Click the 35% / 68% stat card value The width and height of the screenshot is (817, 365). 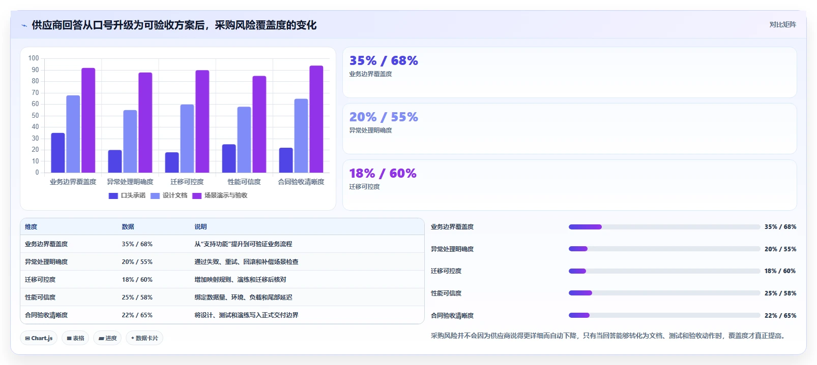[384, 61]
